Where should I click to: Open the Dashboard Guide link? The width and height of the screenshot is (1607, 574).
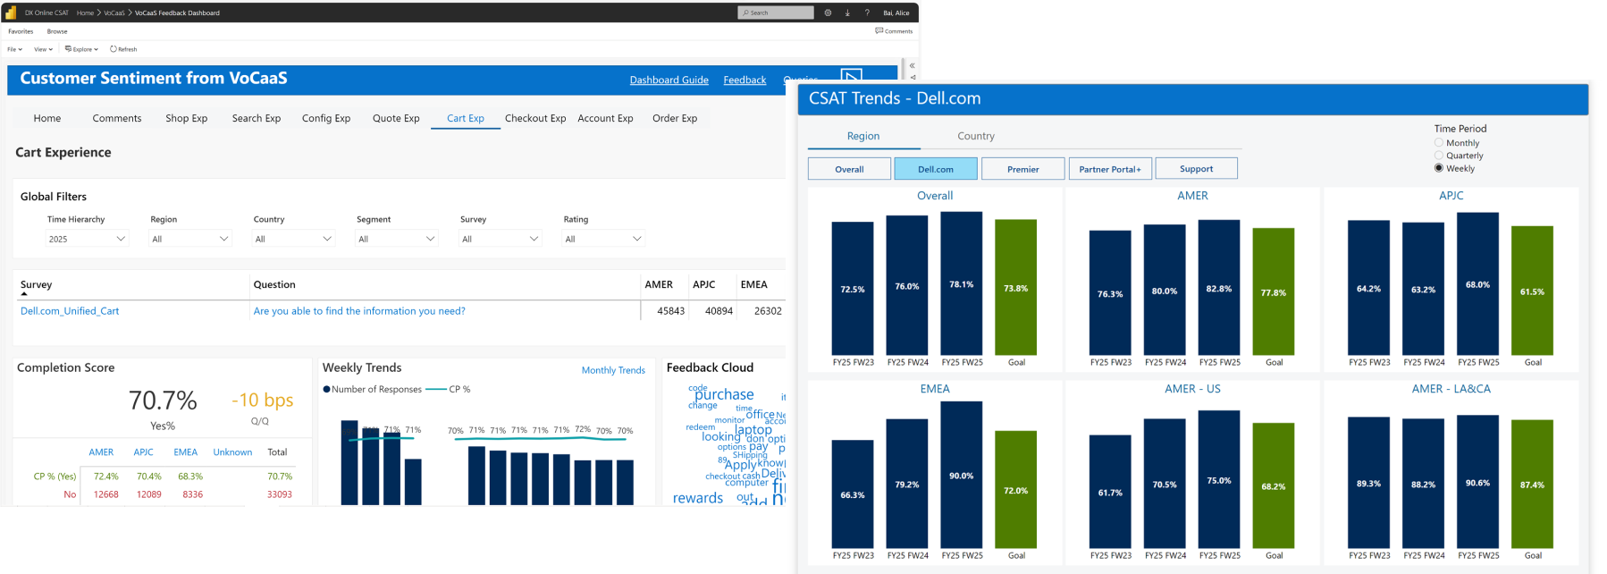(x=669, y=80)
